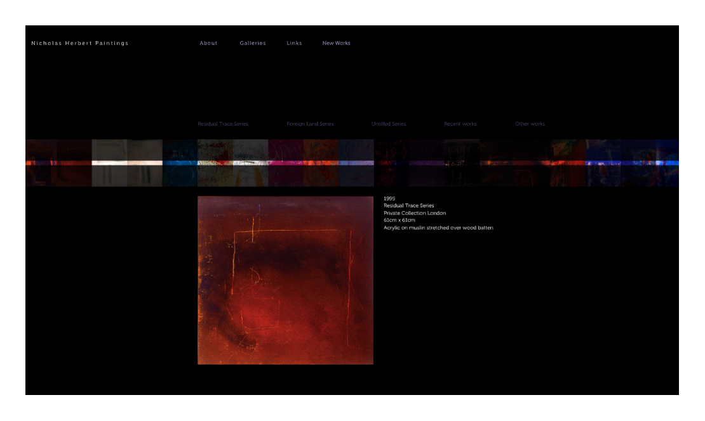Select the magenta-banded painting thumbnail
The width and height of the screenshot is (705, 421).
(x=286, y=163)
